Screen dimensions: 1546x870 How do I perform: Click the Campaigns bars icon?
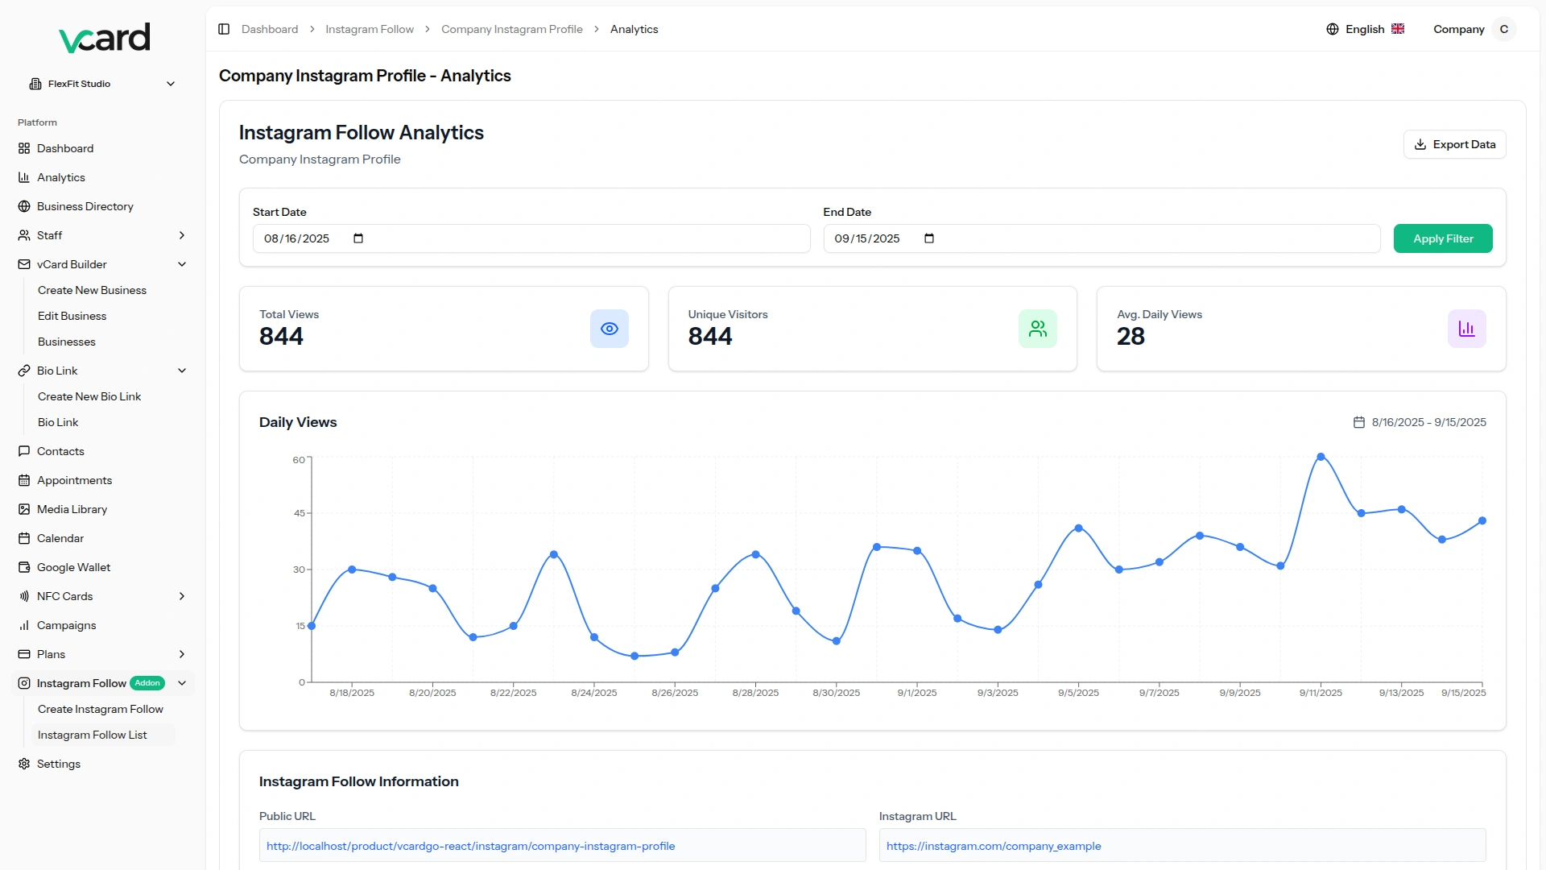pyautogui.click(x=24, y=625)
